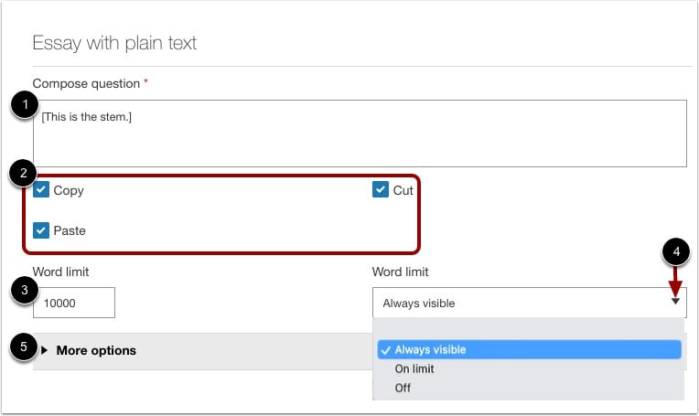Click callout badge number 1

click(24, 107)
